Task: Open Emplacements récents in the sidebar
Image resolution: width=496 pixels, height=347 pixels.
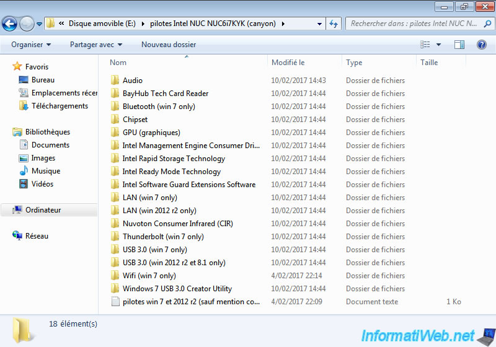Action: 58,93
